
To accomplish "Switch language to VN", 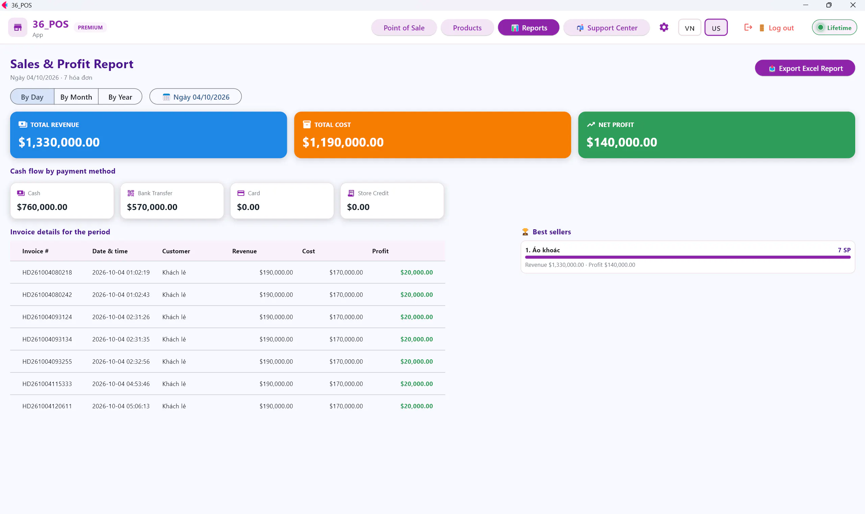I will click(x=689, y=28).
